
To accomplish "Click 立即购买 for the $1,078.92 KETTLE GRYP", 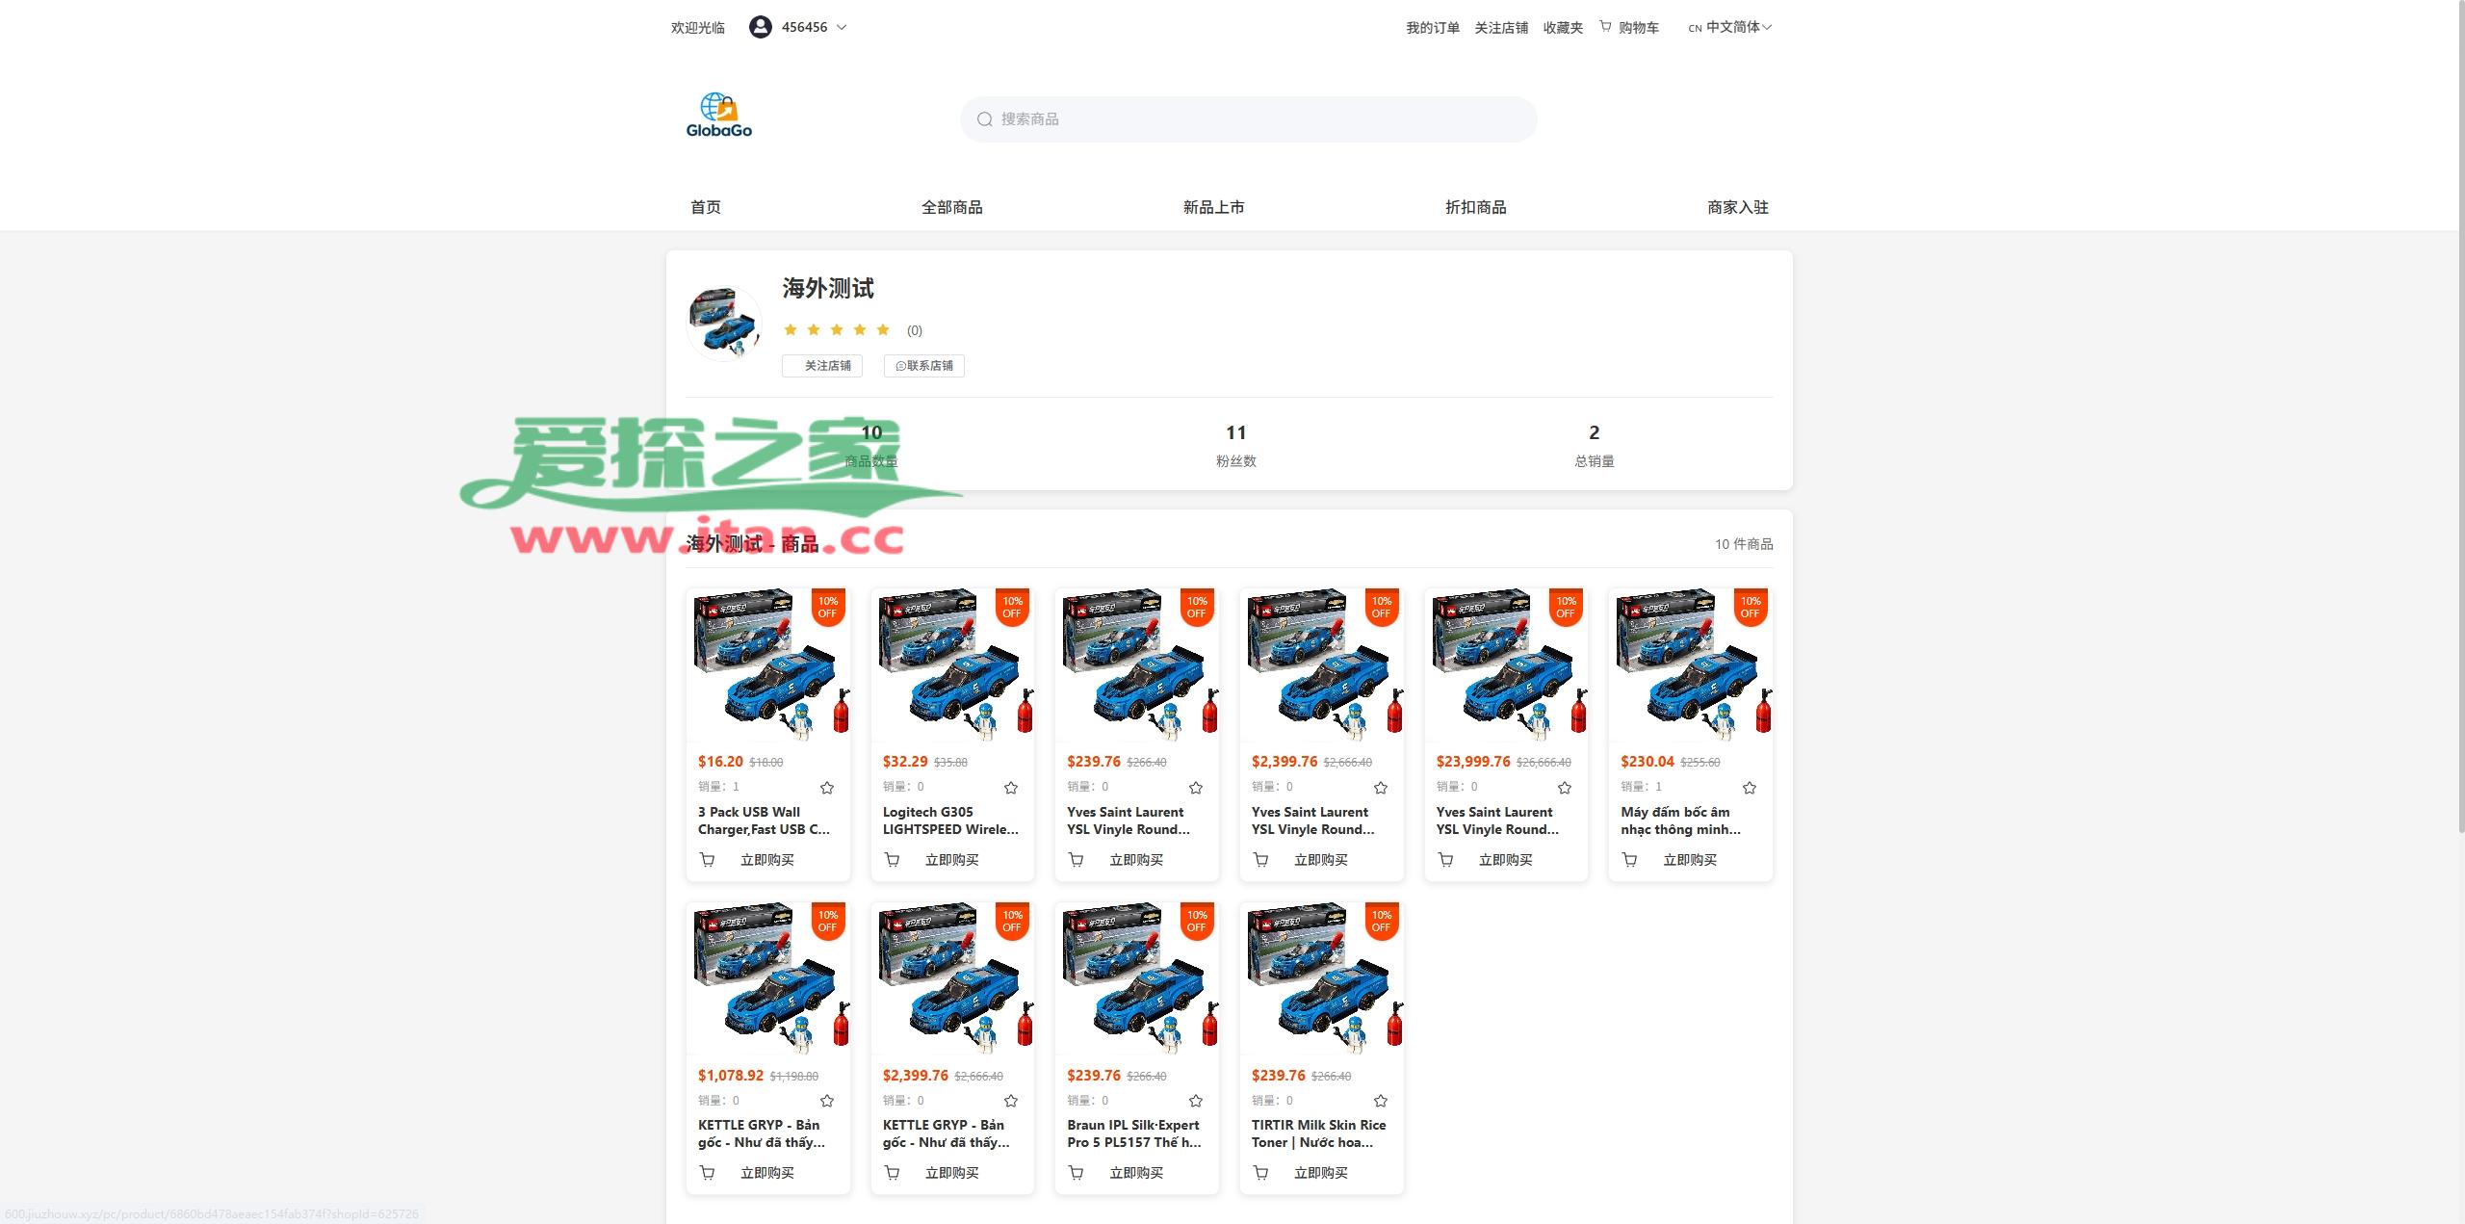I will [x=767, y=1173].
